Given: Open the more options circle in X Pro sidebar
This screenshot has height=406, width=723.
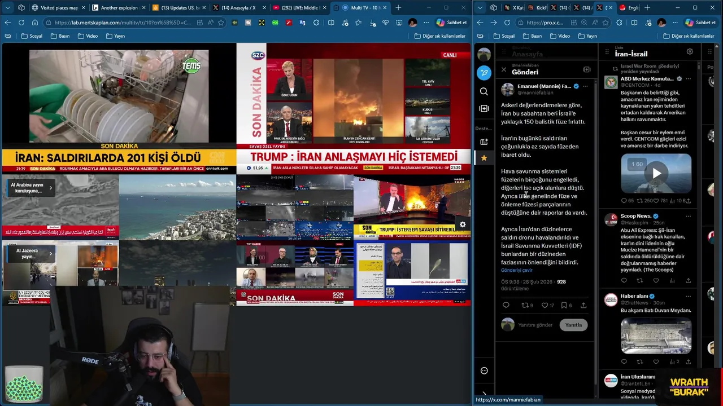Looking at the screenshot, I should 484,370.
